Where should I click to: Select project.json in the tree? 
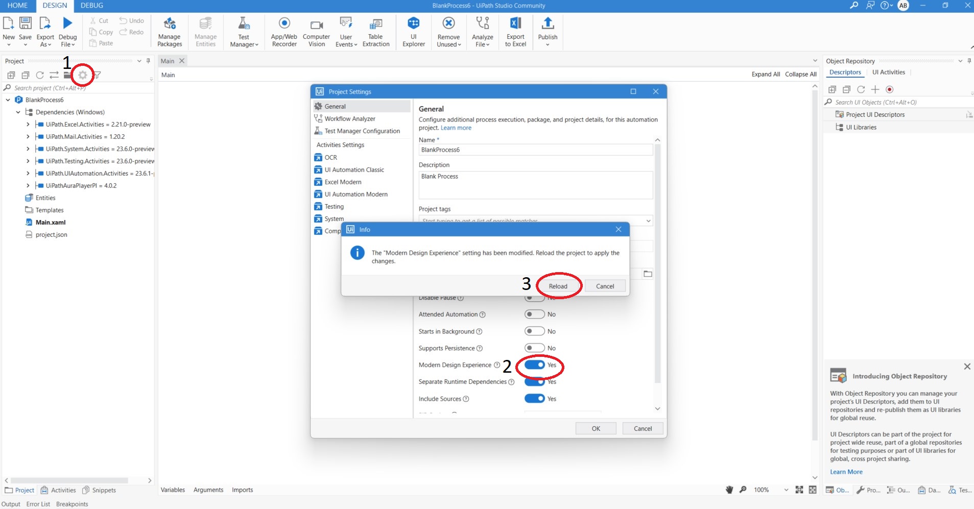point(51,235)
